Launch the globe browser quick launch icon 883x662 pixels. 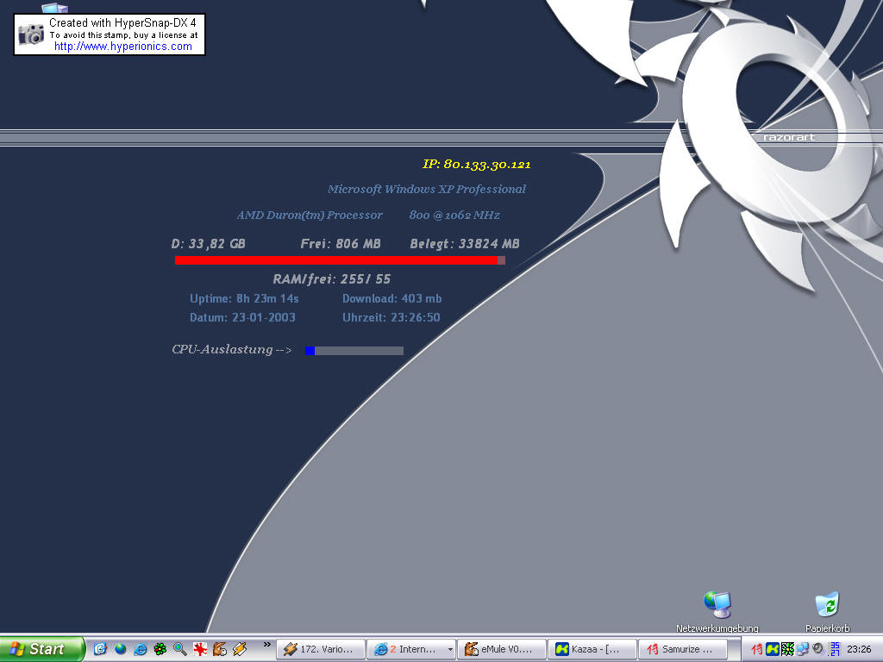click(x=121, y=649)
